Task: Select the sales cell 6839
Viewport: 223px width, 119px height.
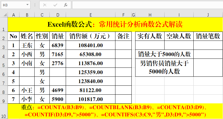Action: click(58, 45)
